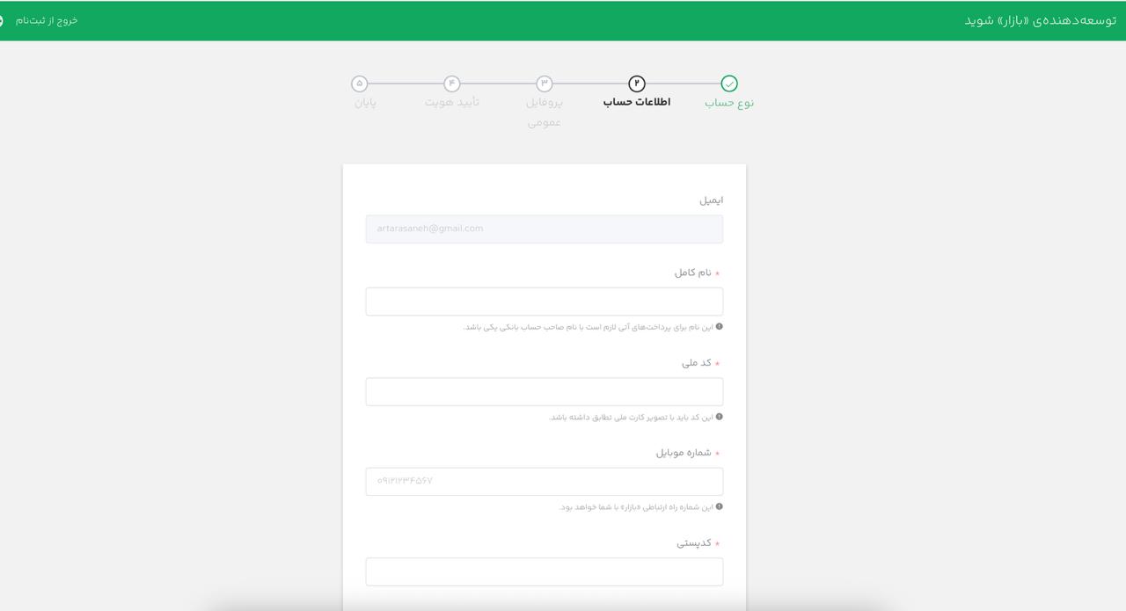The height and width of the screenshot is (611, 1126).
Task: Click the hint about Bazaar contact number
Action: [636, 507]
